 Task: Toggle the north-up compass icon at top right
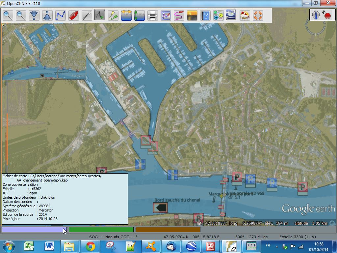pos(316,15)
